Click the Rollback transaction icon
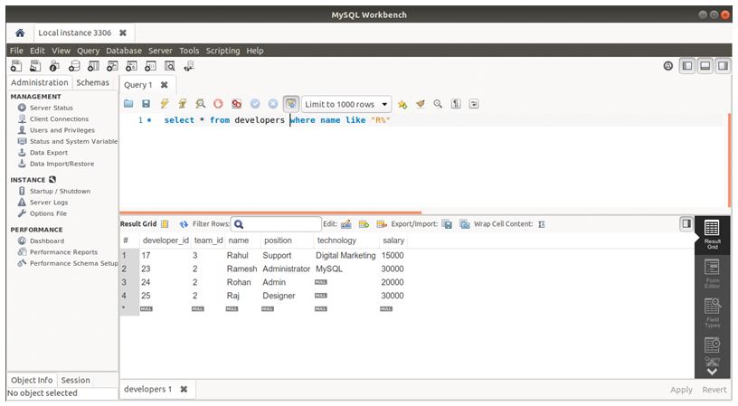The height and width of the screenshot is (406, 738). tap(273, 104)
